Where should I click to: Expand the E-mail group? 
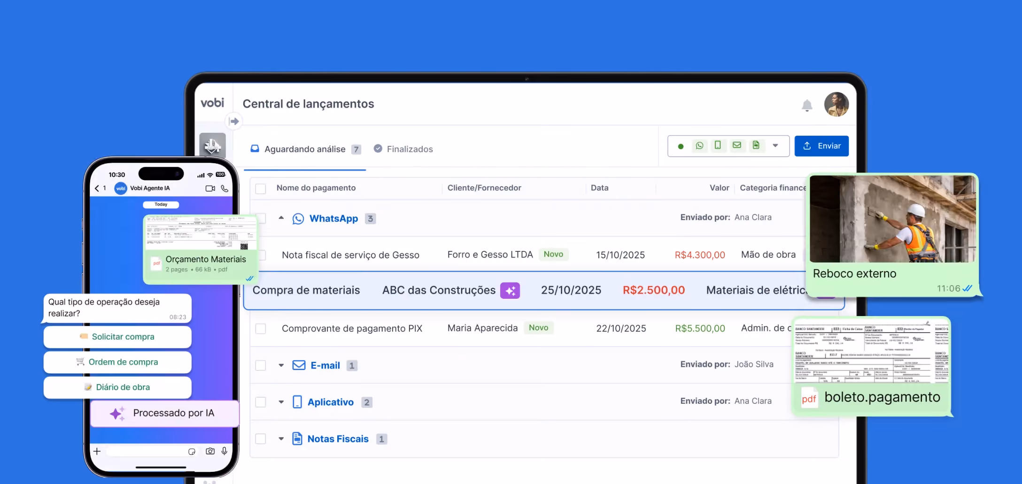[281, 365]
